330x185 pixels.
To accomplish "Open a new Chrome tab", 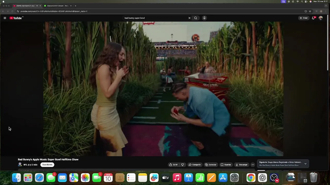I will click(75, 6).
